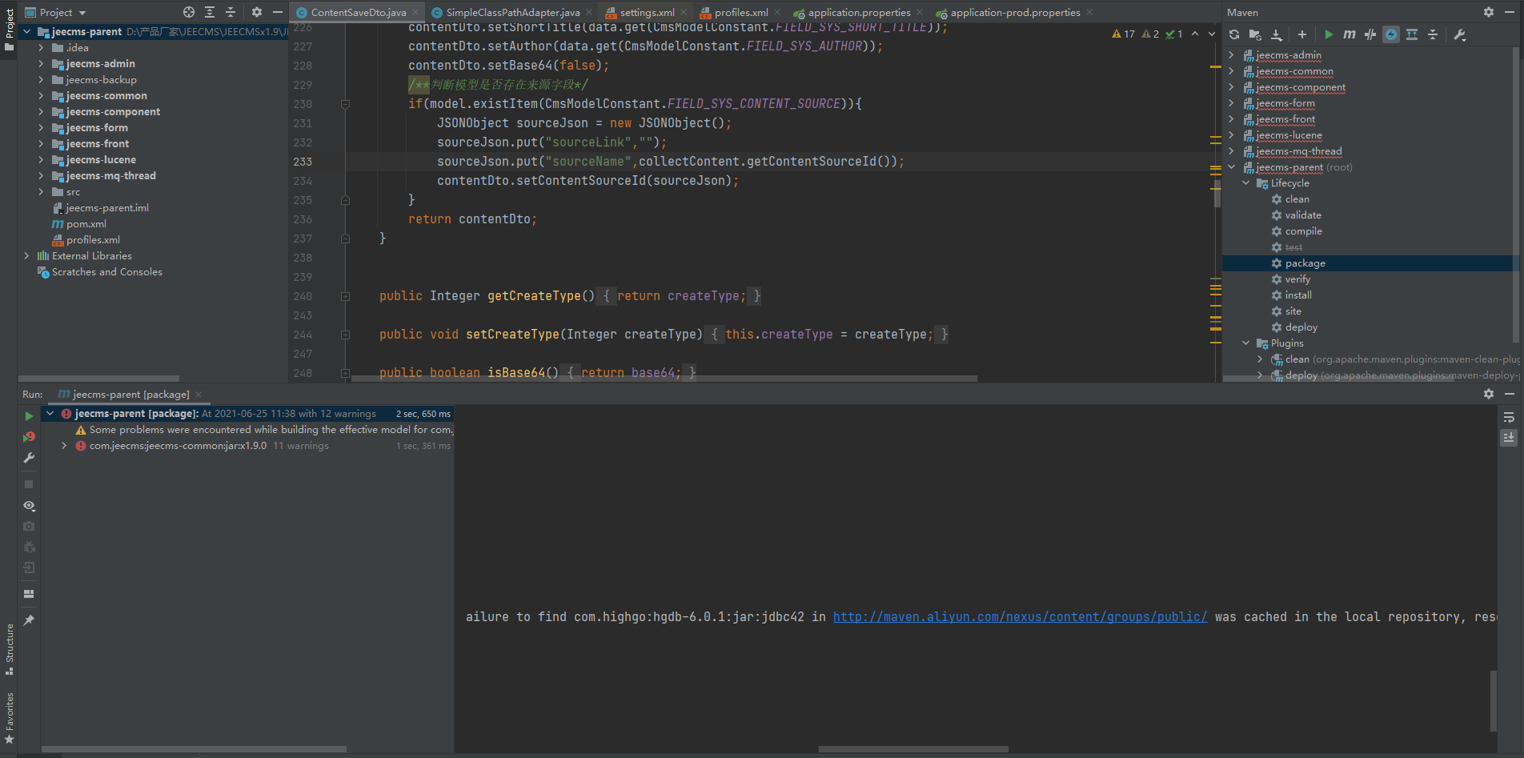
Task: Toggle soft-wrap in Run console
Action: point(1509,418)
